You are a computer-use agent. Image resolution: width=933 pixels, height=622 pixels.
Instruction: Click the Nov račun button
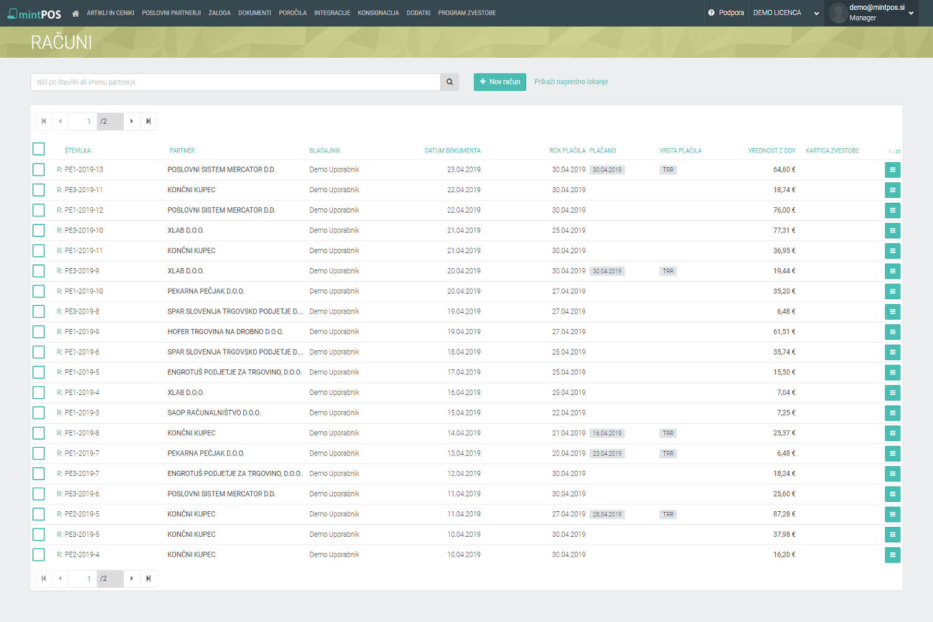(499, 82)
